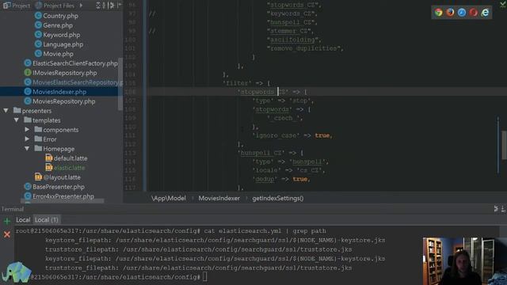Click the Country.php class icon
This screenshot has height=285, width=507.
tap(38, 16)
